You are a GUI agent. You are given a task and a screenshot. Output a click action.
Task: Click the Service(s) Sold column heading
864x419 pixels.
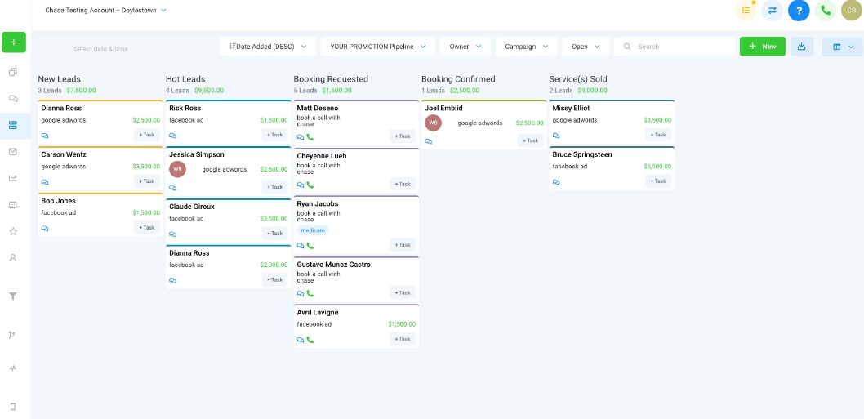coord(578,79)
